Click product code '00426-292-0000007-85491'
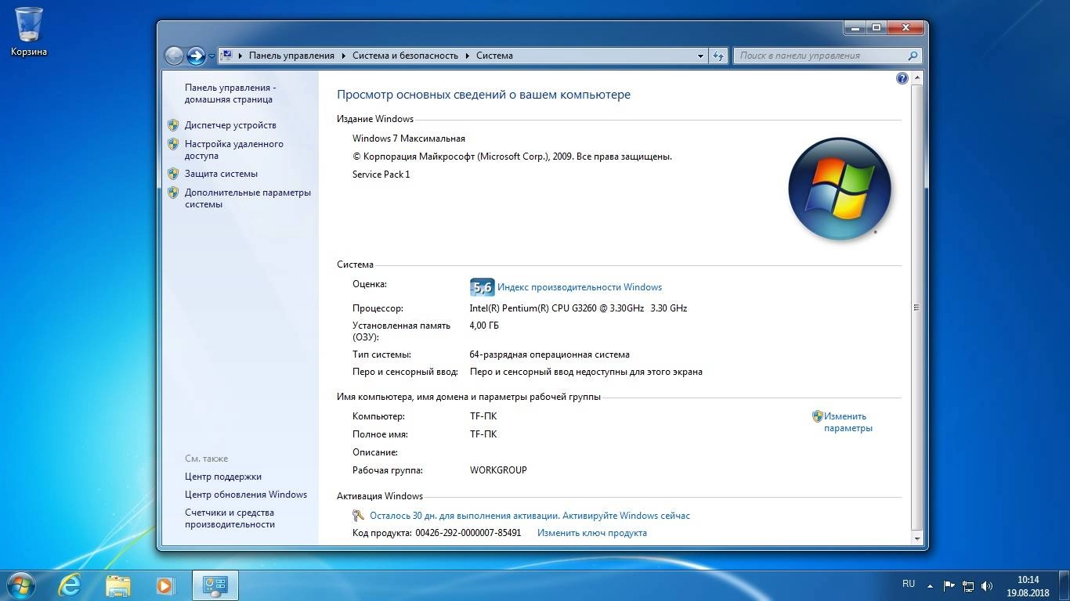Image resolution: width=1070 pixels, height=601 pixels. pos(468,533)
